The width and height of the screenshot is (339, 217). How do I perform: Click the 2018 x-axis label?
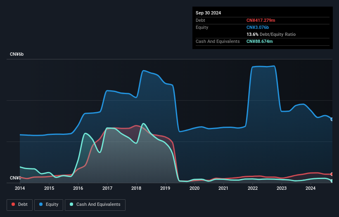[x=136, y=188]
